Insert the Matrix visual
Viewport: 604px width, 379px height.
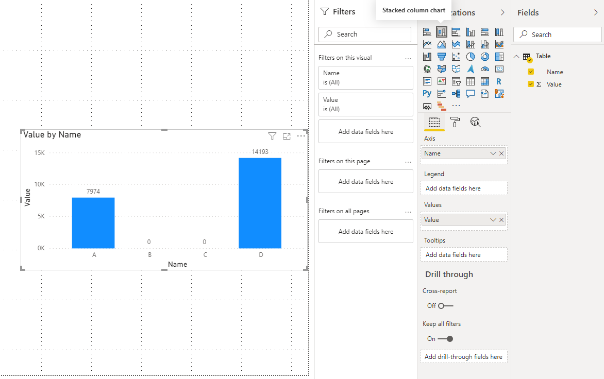[485, 81]
